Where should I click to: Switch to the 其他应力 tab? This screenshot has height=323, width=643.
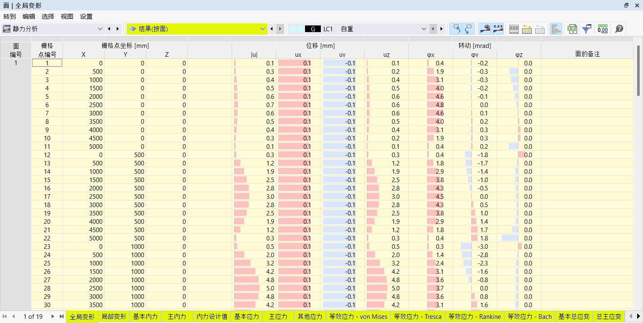310,317
